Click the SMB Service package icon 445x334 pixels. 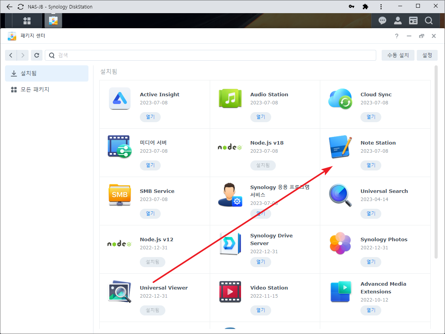120,195
